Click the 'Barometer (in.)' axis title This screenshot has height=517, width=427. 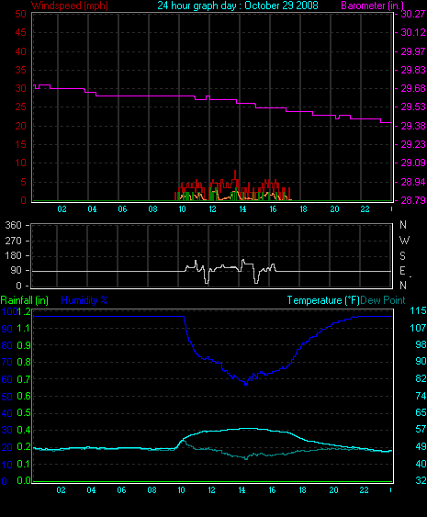pyautogui.click(x=372, y=6)
